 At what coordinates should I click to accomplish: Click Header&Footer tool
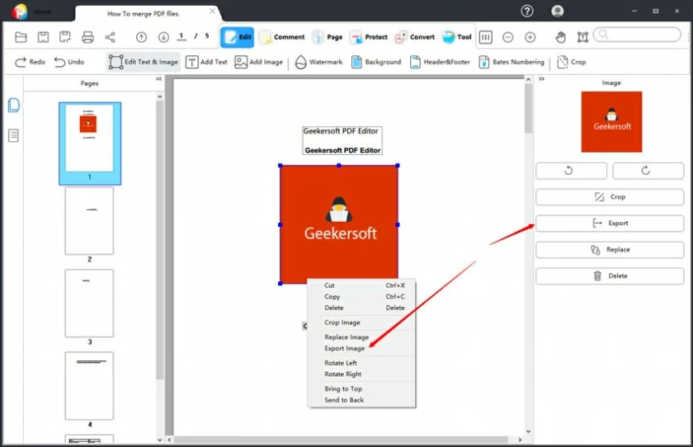coord(440,62)
